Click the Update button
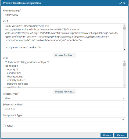 coord(107,135)
